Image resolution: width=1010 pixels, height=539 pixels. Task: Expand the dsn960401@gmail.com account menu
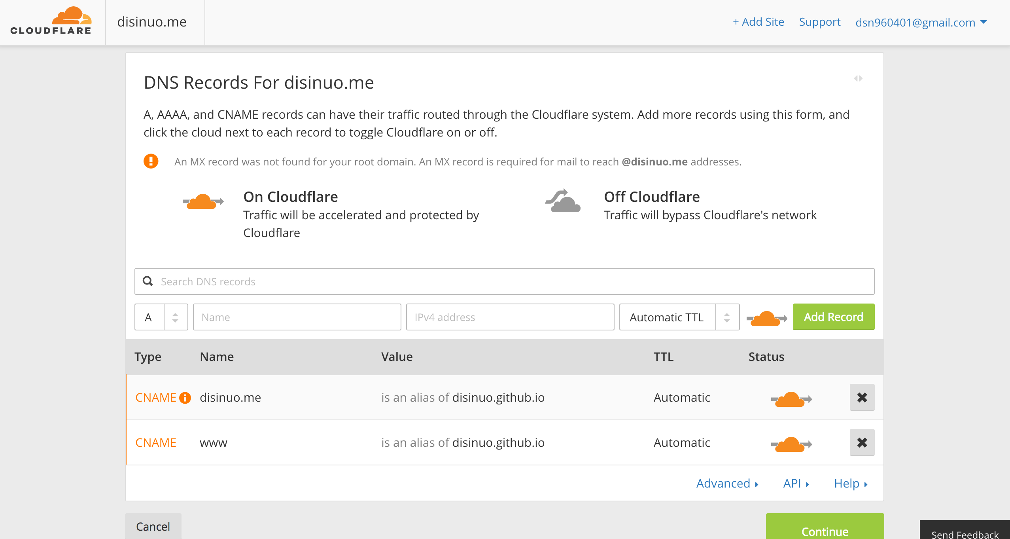[x=921, y=23]
